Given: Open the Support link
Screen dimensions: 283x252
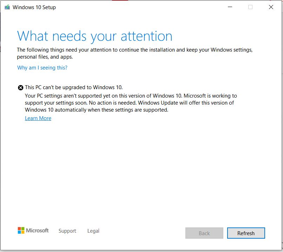Looking at the screenshot, I should [x=67, y=231].
